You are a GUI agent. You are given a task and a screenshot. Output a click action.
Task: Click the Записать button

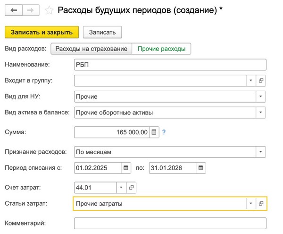click(x=102, y=32)
